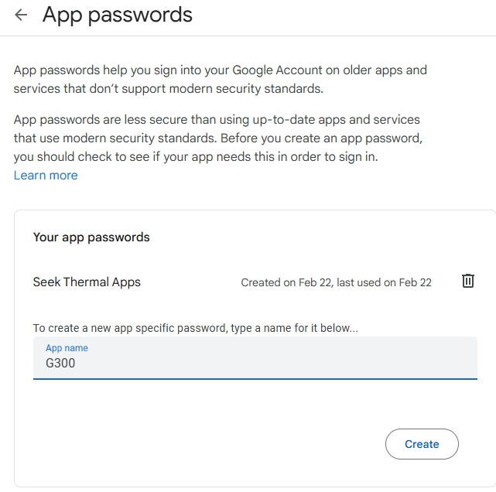The image size is (496, 492).
Task: Delete the Seek Thermal Apps password
Action: 468,281
